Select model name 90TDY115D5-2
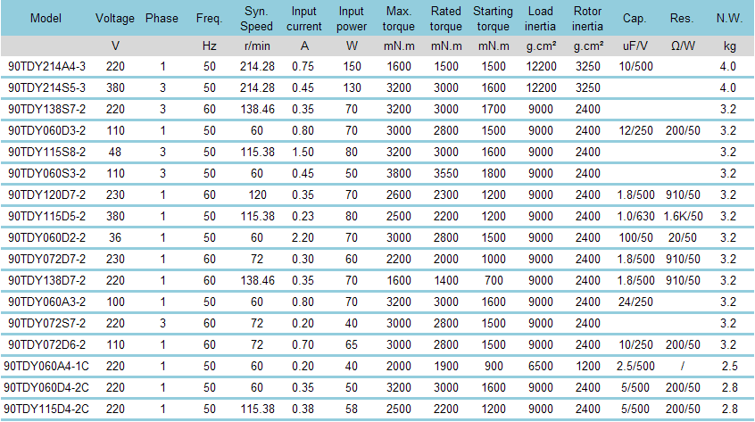Screen dimensions: 755x422 click(46, 216)
